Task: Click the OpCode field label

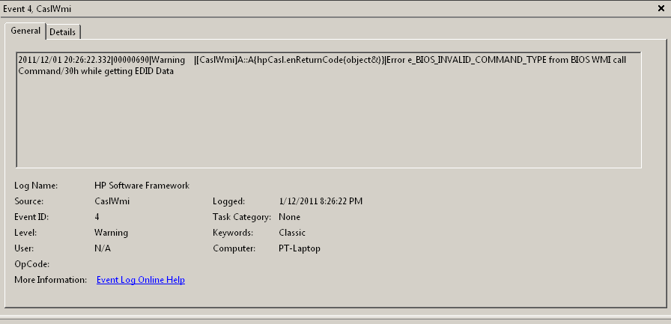Action: click(x=31, y=264)
